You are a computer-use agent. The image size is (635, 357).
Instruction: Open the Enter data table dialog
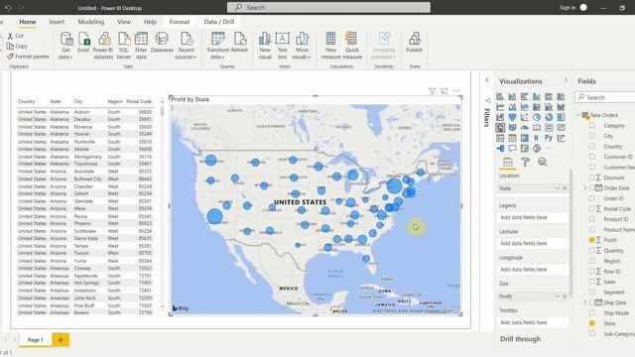pos(141,46)
